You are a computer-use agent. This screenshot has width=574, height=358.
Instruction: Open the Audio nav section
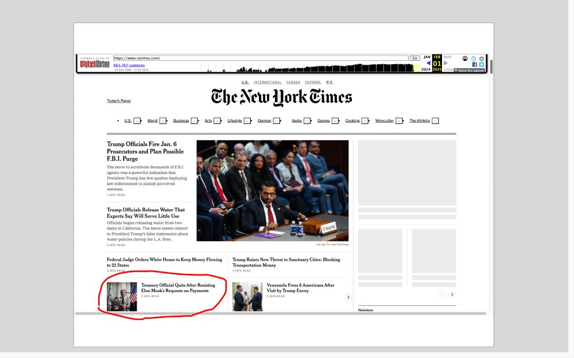click(297, 120)
